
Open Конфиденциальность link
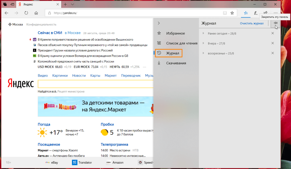41,24
